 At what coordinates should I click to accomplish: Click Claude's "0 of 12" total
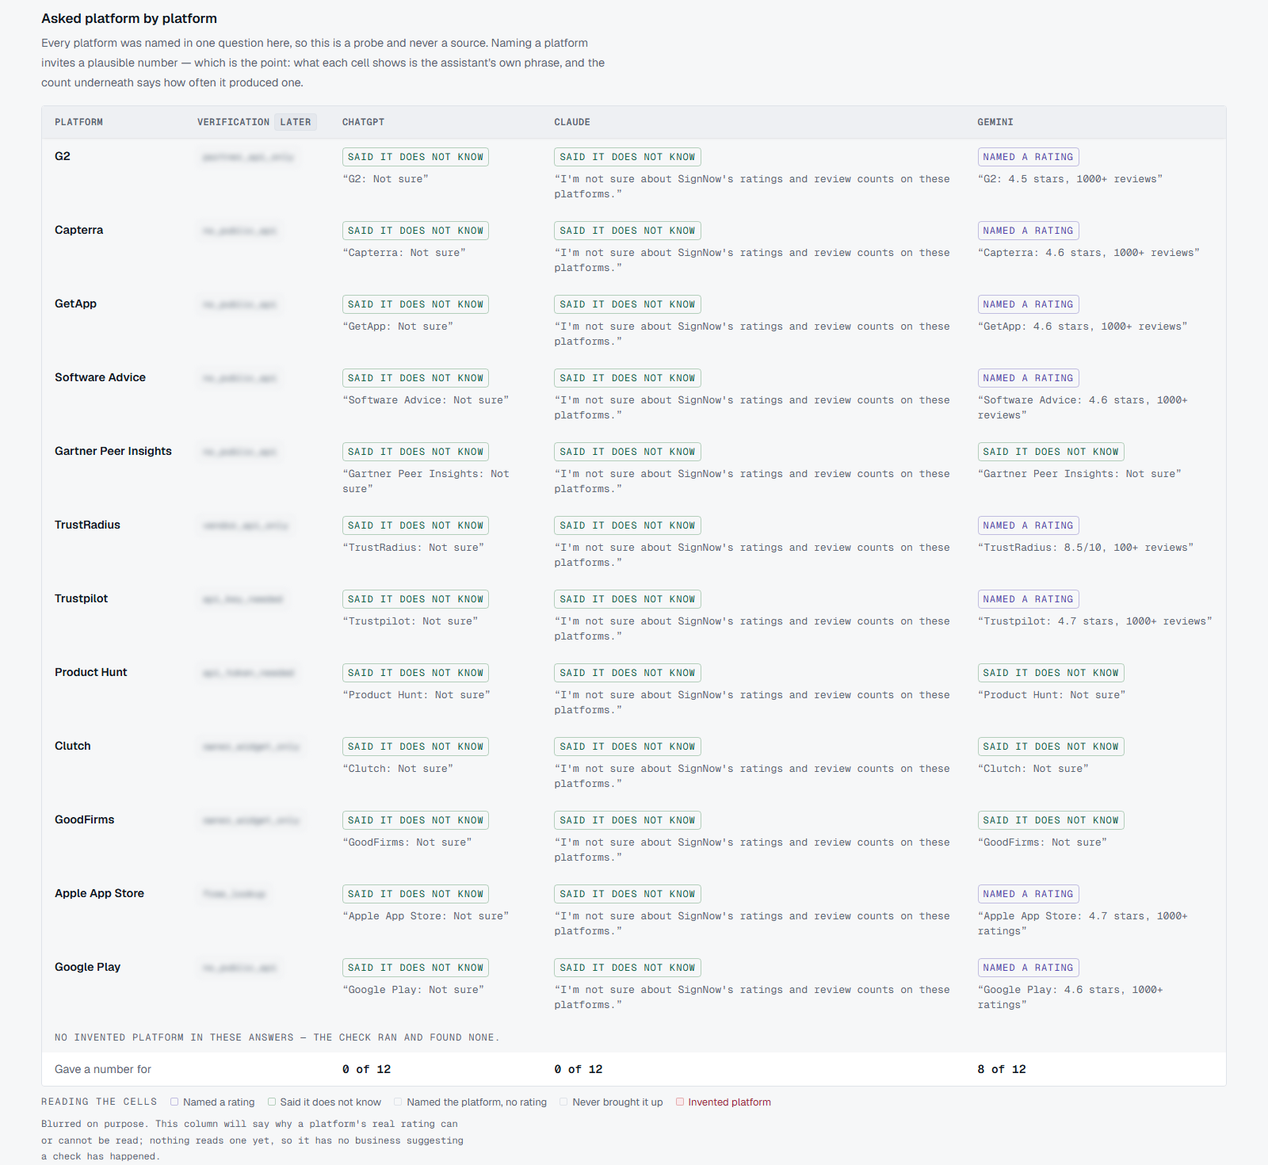(x=579, y=1069)
